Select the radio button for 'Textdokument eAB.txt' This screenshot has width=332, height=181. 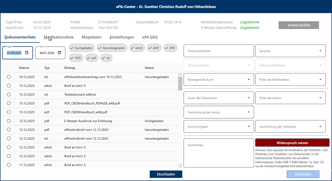coord(9,95)
